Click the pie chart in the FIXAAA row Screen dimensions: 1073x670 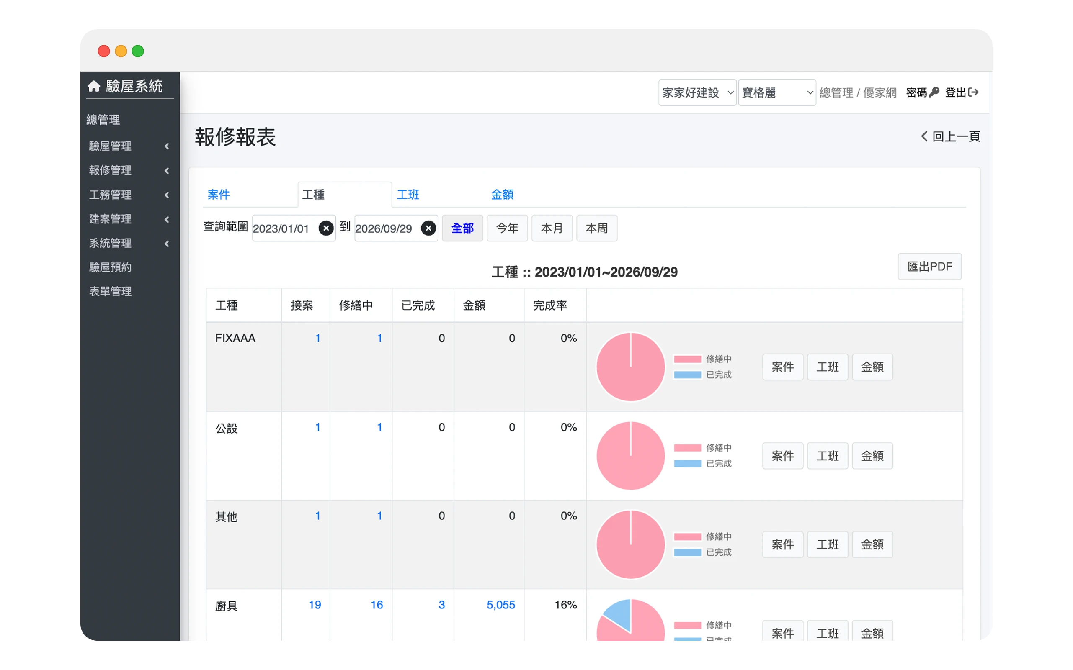tap(630, 367)
